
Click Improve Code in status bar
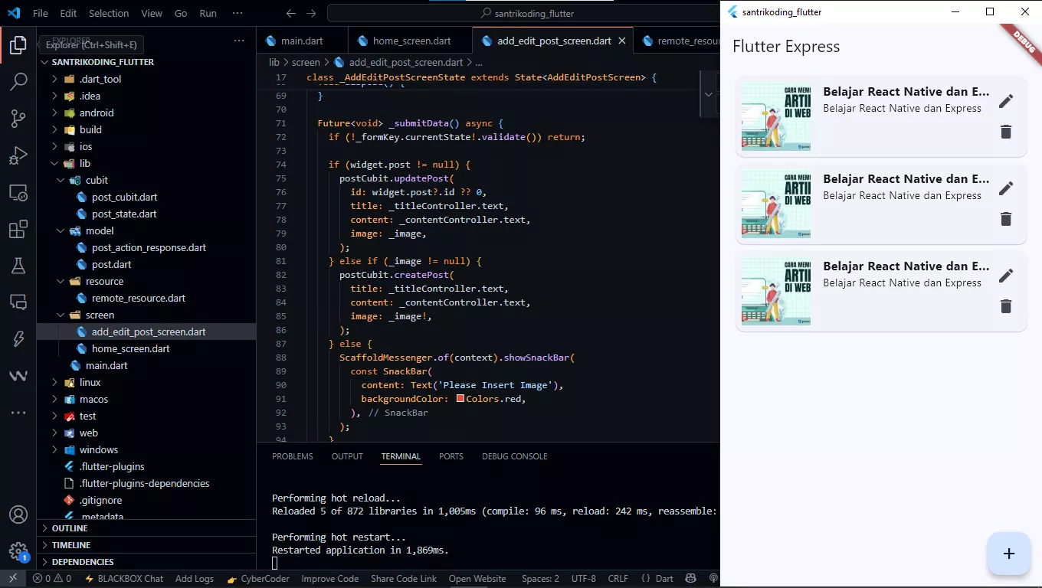point(329,579)
